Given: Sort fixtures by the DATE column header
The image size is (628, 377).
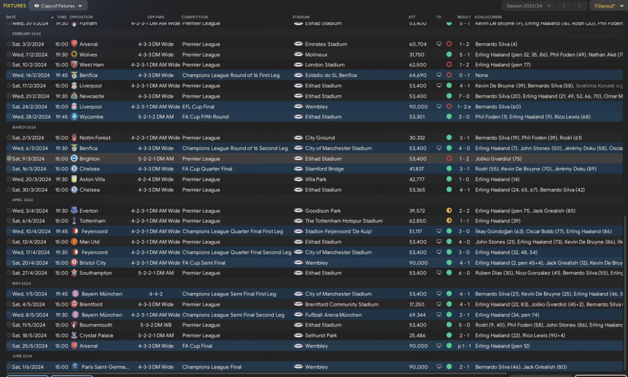Looking at the screenshot, I should [x=11, y=17].
